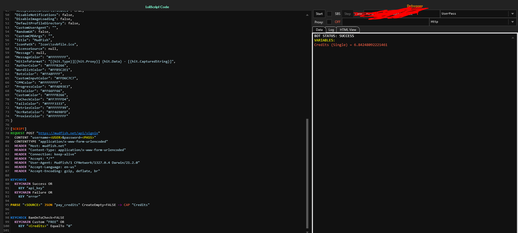518x233 pixels.
Task: Click the "ProgressColor" #FFAD93E3 line
Action: (x=43, y=86)
